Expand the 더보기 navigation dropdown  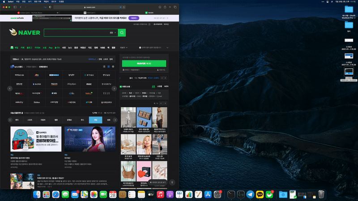124,48
